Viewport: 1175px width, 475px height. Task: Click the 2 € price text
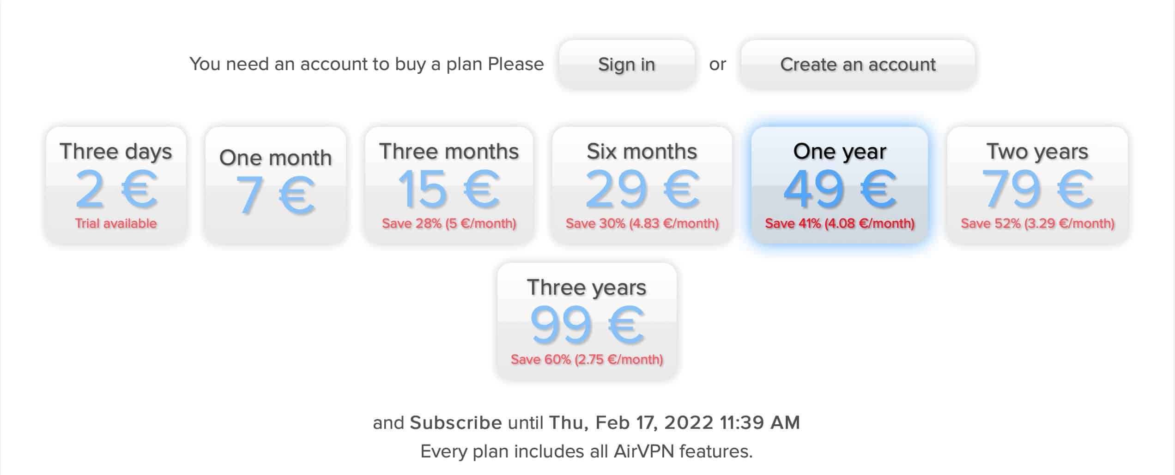coord(116,189)
